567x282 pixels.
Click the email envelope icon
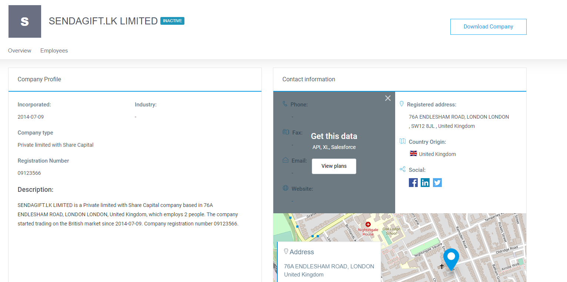(x=286, y=160)
